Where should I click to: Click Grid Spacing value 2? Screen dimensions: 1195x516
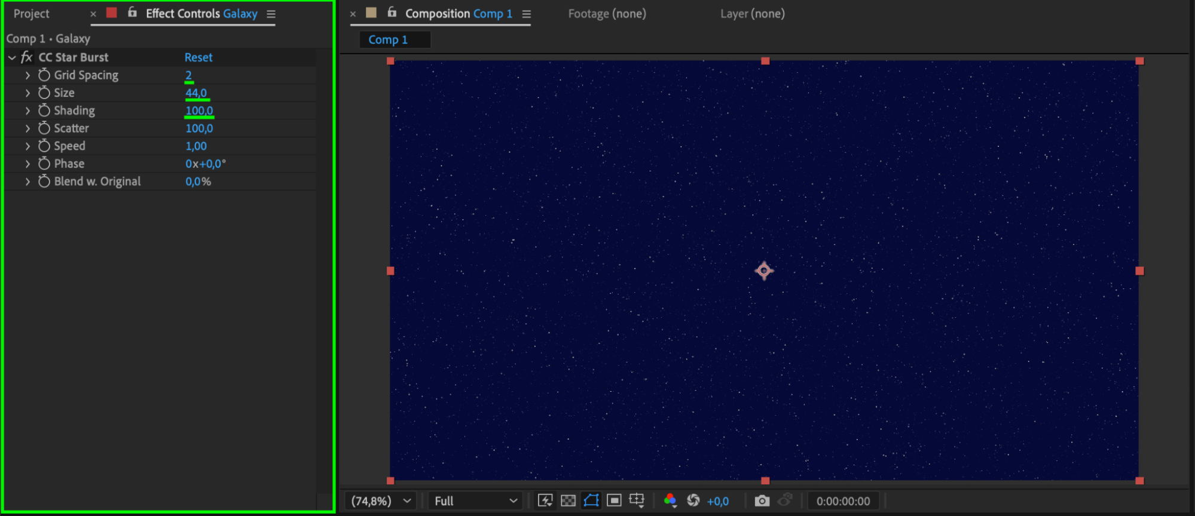(x=188, y=75)
